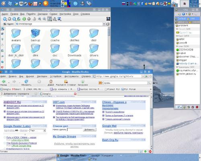Open the Gmail bookmark in Firefox
Image resolution: width=201 pixels, height=161 pixels.
click(16, 89)
